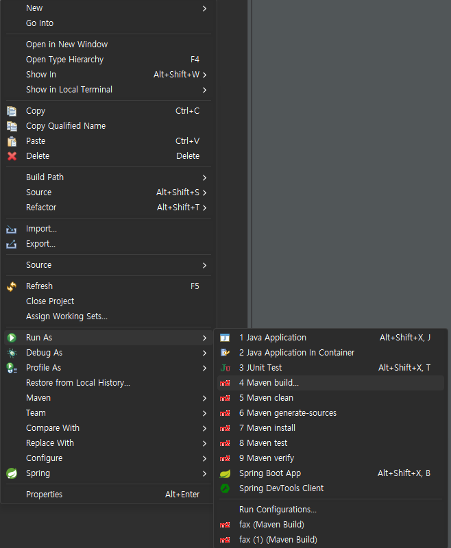451x548 pixels.
Task: Click the m2 icon beside Maven build...
Action: 225,383
